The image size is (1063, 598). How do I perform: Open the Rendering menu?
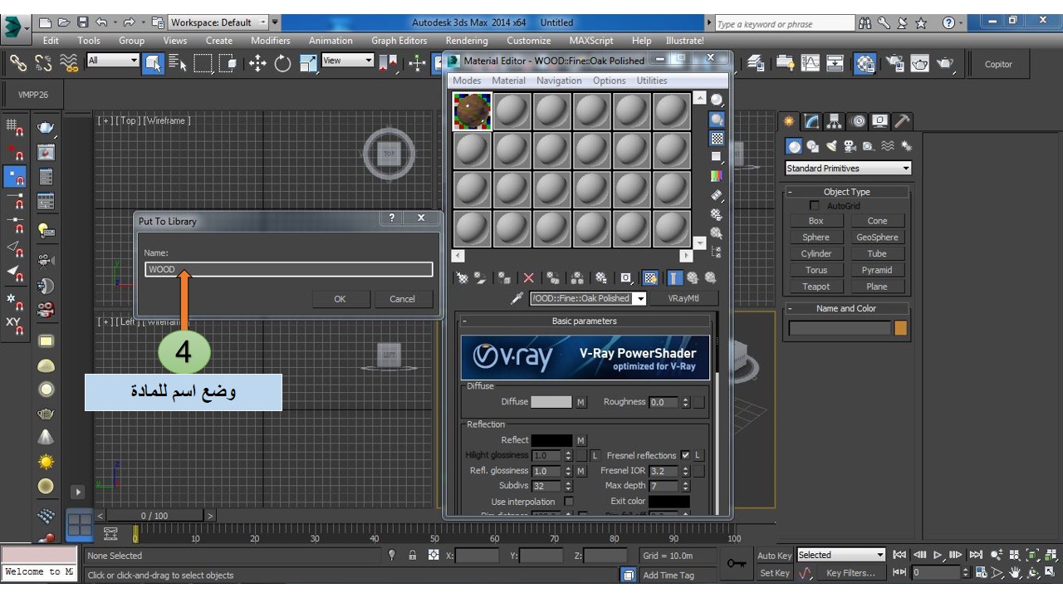point(467,40)
